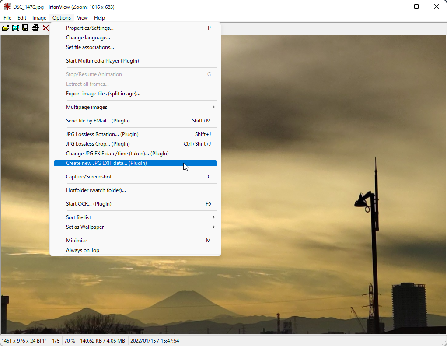This screenshot has width=447, height=346.
Task: Select Send file by EMail... (PlugIn)
Action: click(x=136, y=121)
